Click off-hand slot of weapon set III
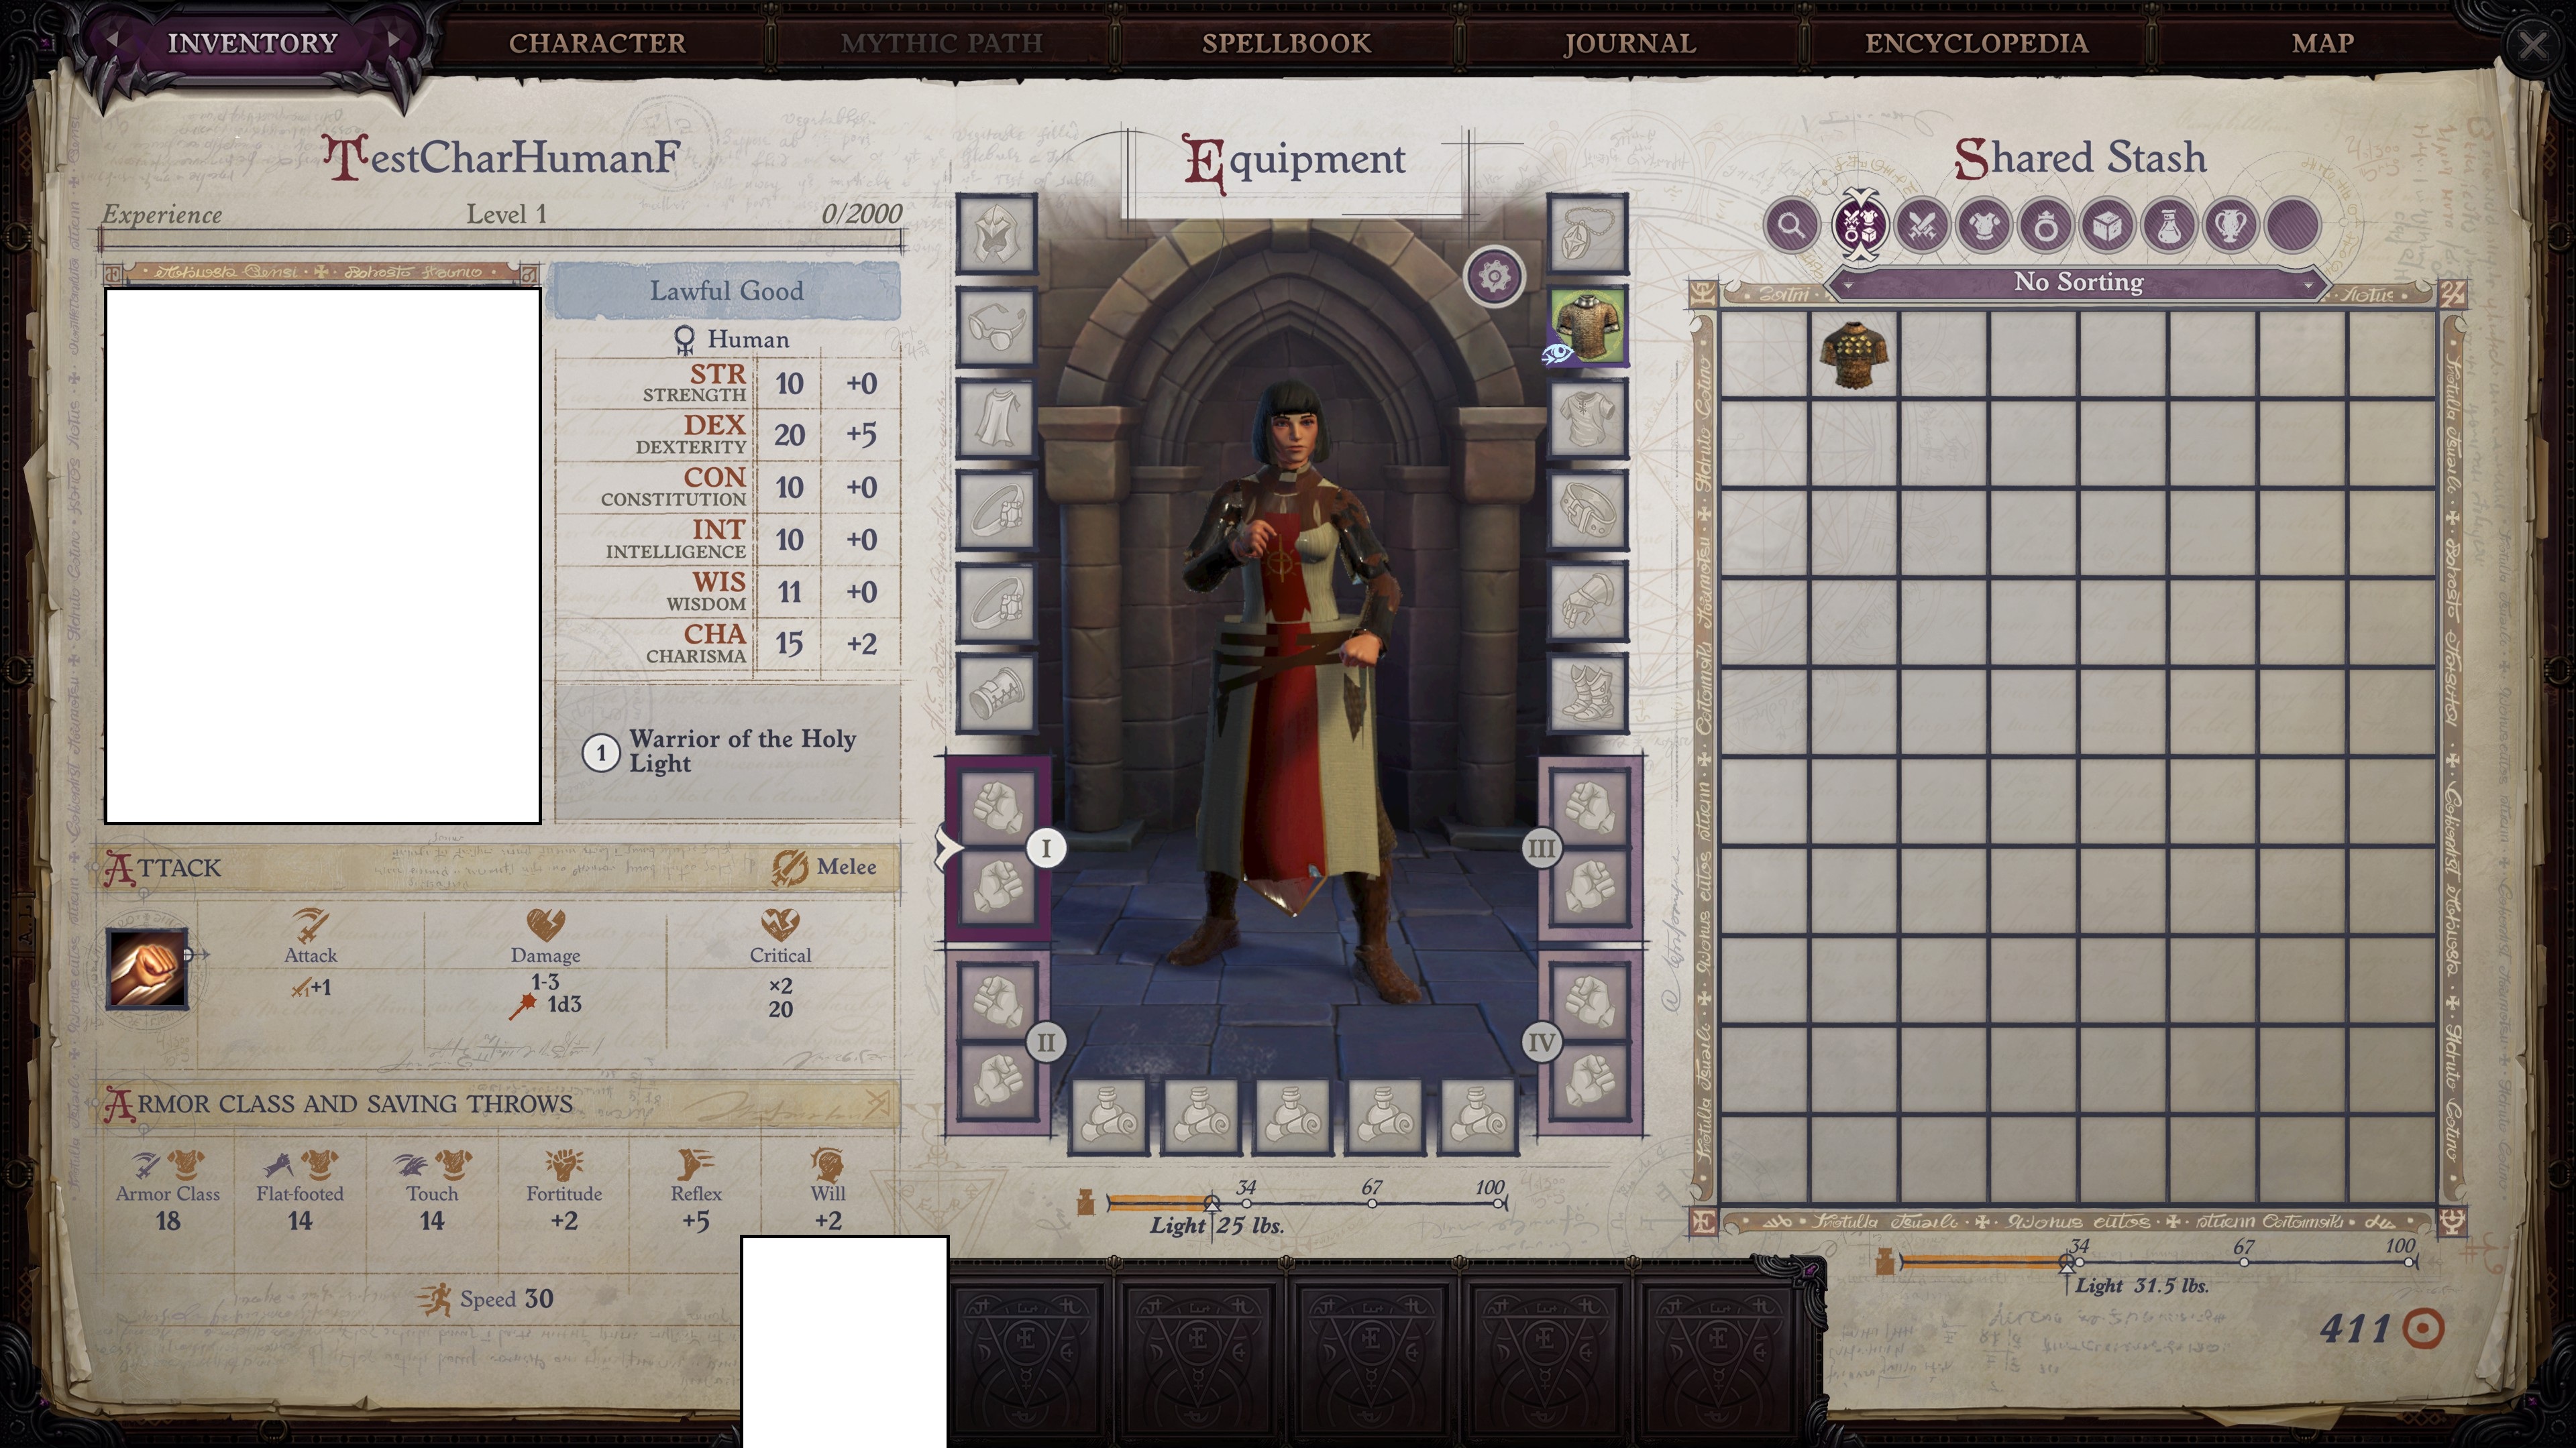This screenshot has width=2576, height=1448. pos(1590,890)
